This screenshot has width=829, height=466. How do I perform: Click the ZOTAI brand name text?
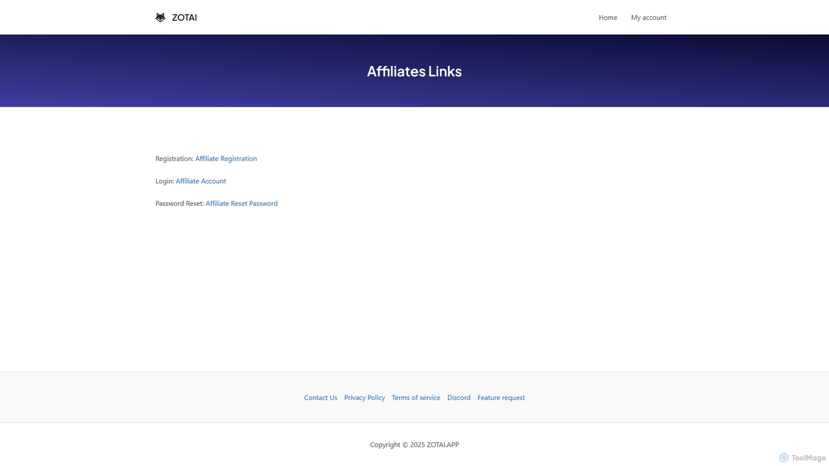tap(185, 17)
